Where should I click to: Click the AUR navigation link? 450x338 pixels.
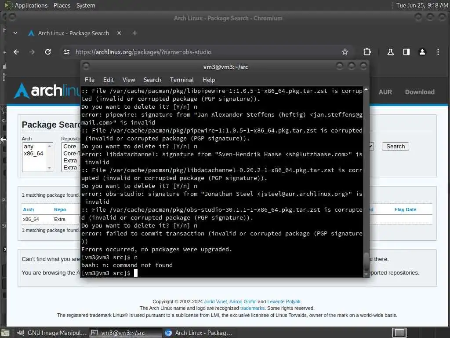(385, 92)
